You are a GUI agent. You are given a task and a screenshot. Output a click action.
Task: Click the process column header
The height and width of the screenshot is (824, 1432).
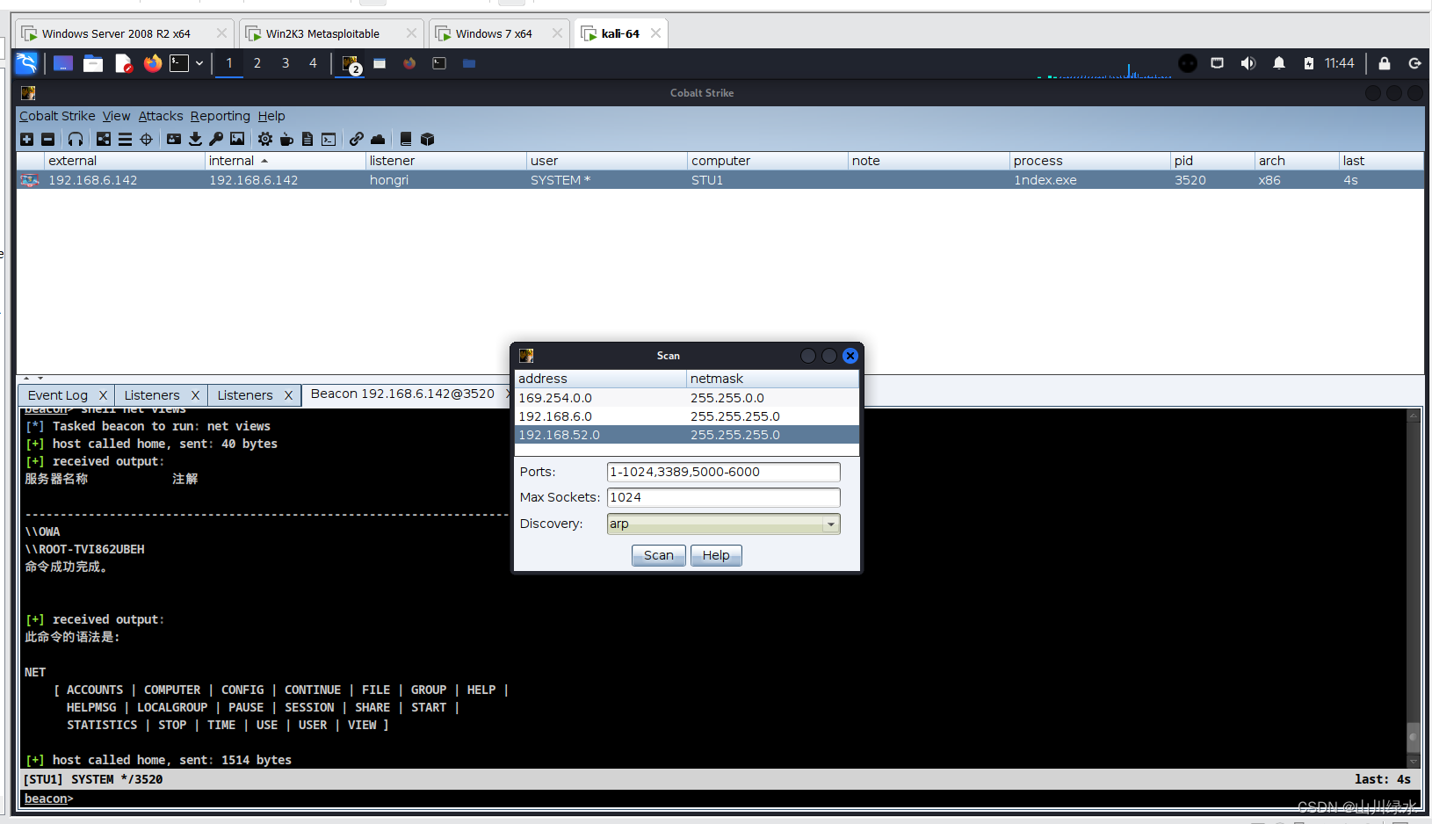tap(1089, 161)
